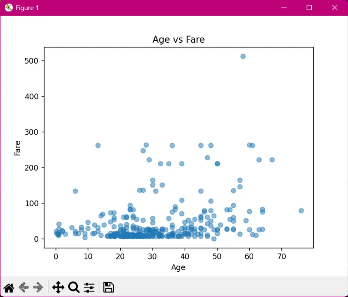Click the x-axis tick label 70
348x297 pixels.
pos(281,257)
